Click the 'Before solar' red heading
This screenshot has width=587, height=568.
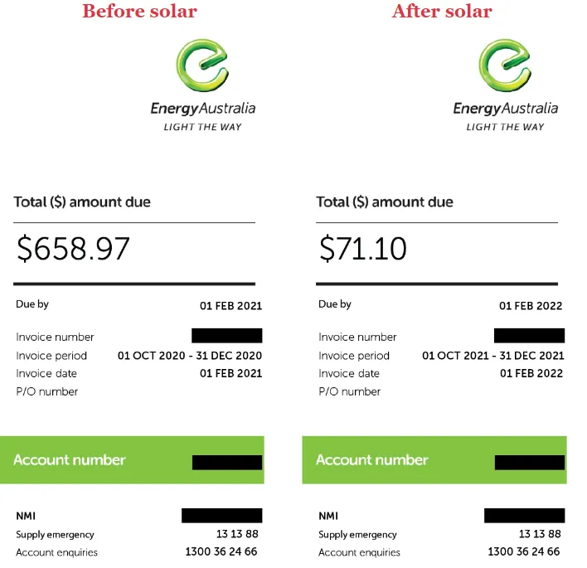[139, 12]
